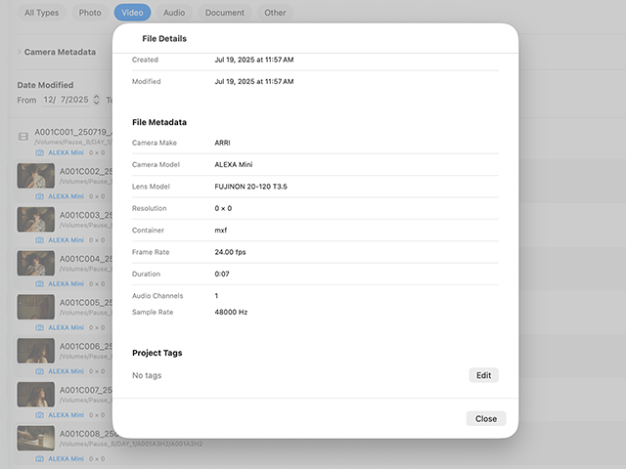Open thumbnail of clip A001C008
This screenshot has width=626, height=469.
36,438
